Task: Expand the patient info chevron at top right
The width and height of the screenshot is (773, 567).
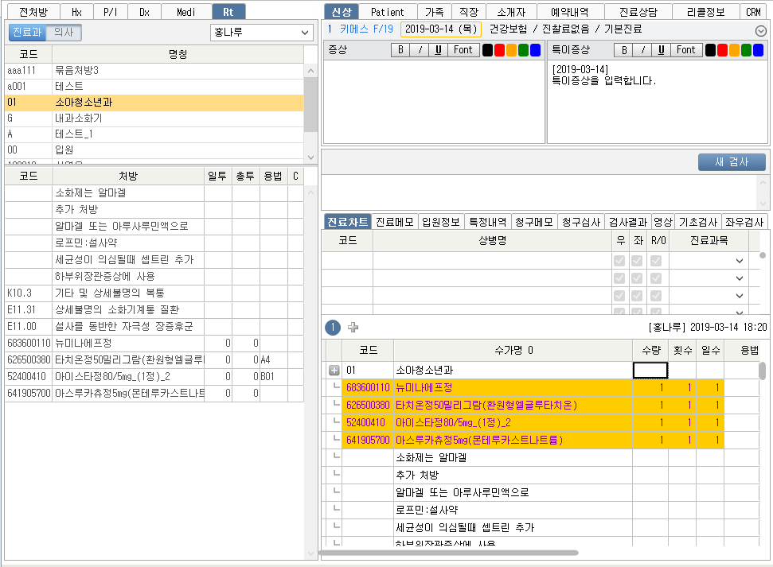Action: [761, 30]
